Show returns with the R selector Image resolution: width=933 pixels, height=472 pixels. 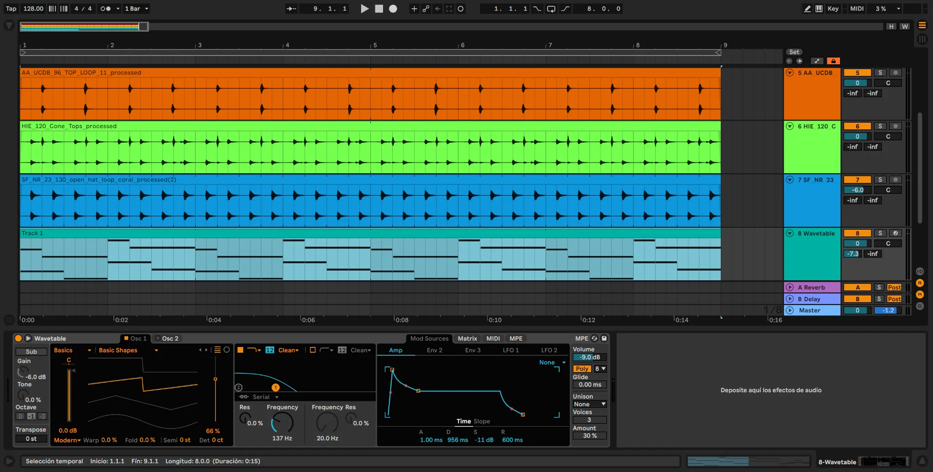[x=920, y=283]
